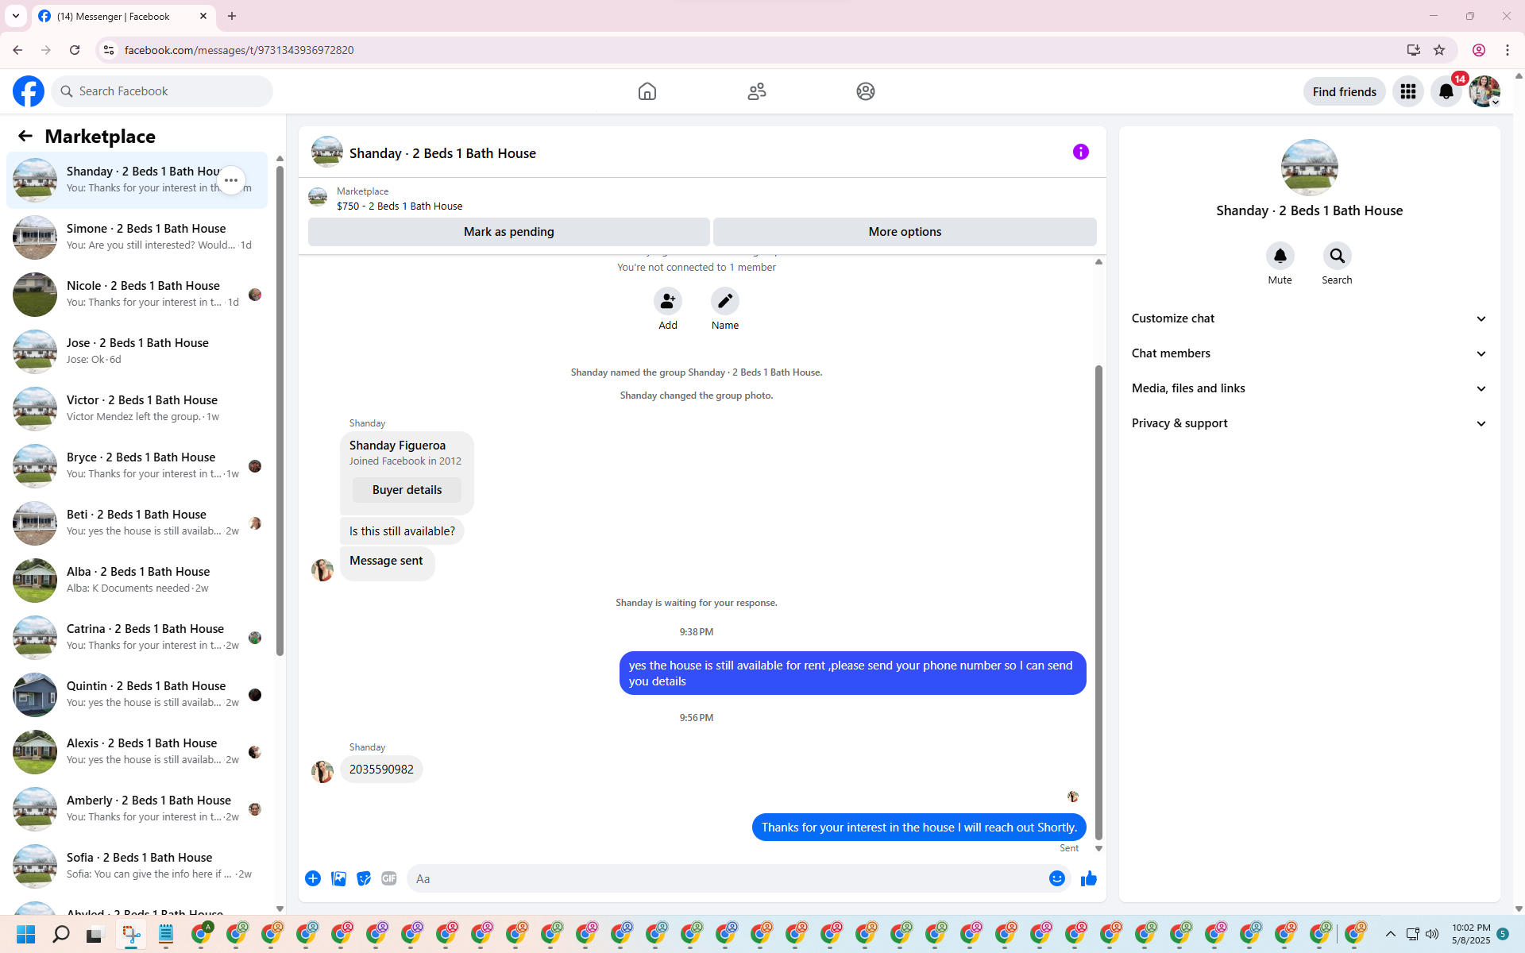This screenshot has width=1525, height=953.
Task: Choose a sticker in composer
Action: pos(364,878)
